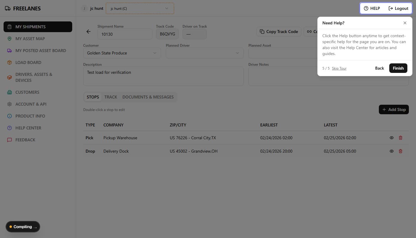View the Pickup Warehouse stop via its eye icon
This screenshot has width=416, height=238.
click(392, 138)
